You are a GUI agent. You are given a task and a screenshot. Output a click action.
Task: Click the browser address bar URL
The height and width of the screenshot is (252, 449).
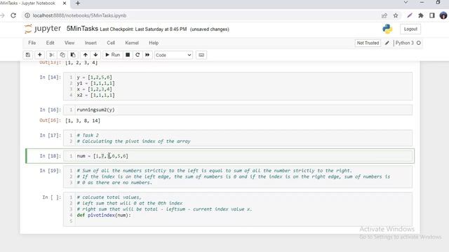point(79,15)
